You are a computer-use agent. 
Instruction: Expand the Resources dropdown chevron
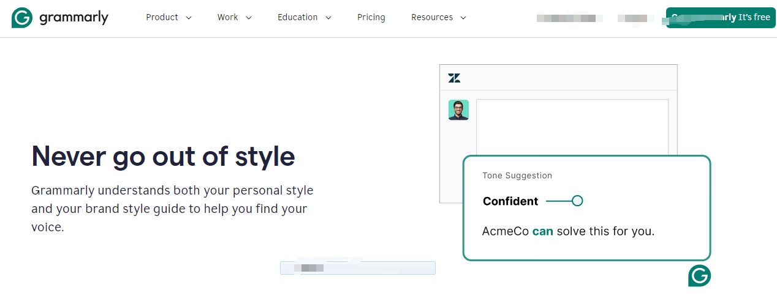(463, 18)
